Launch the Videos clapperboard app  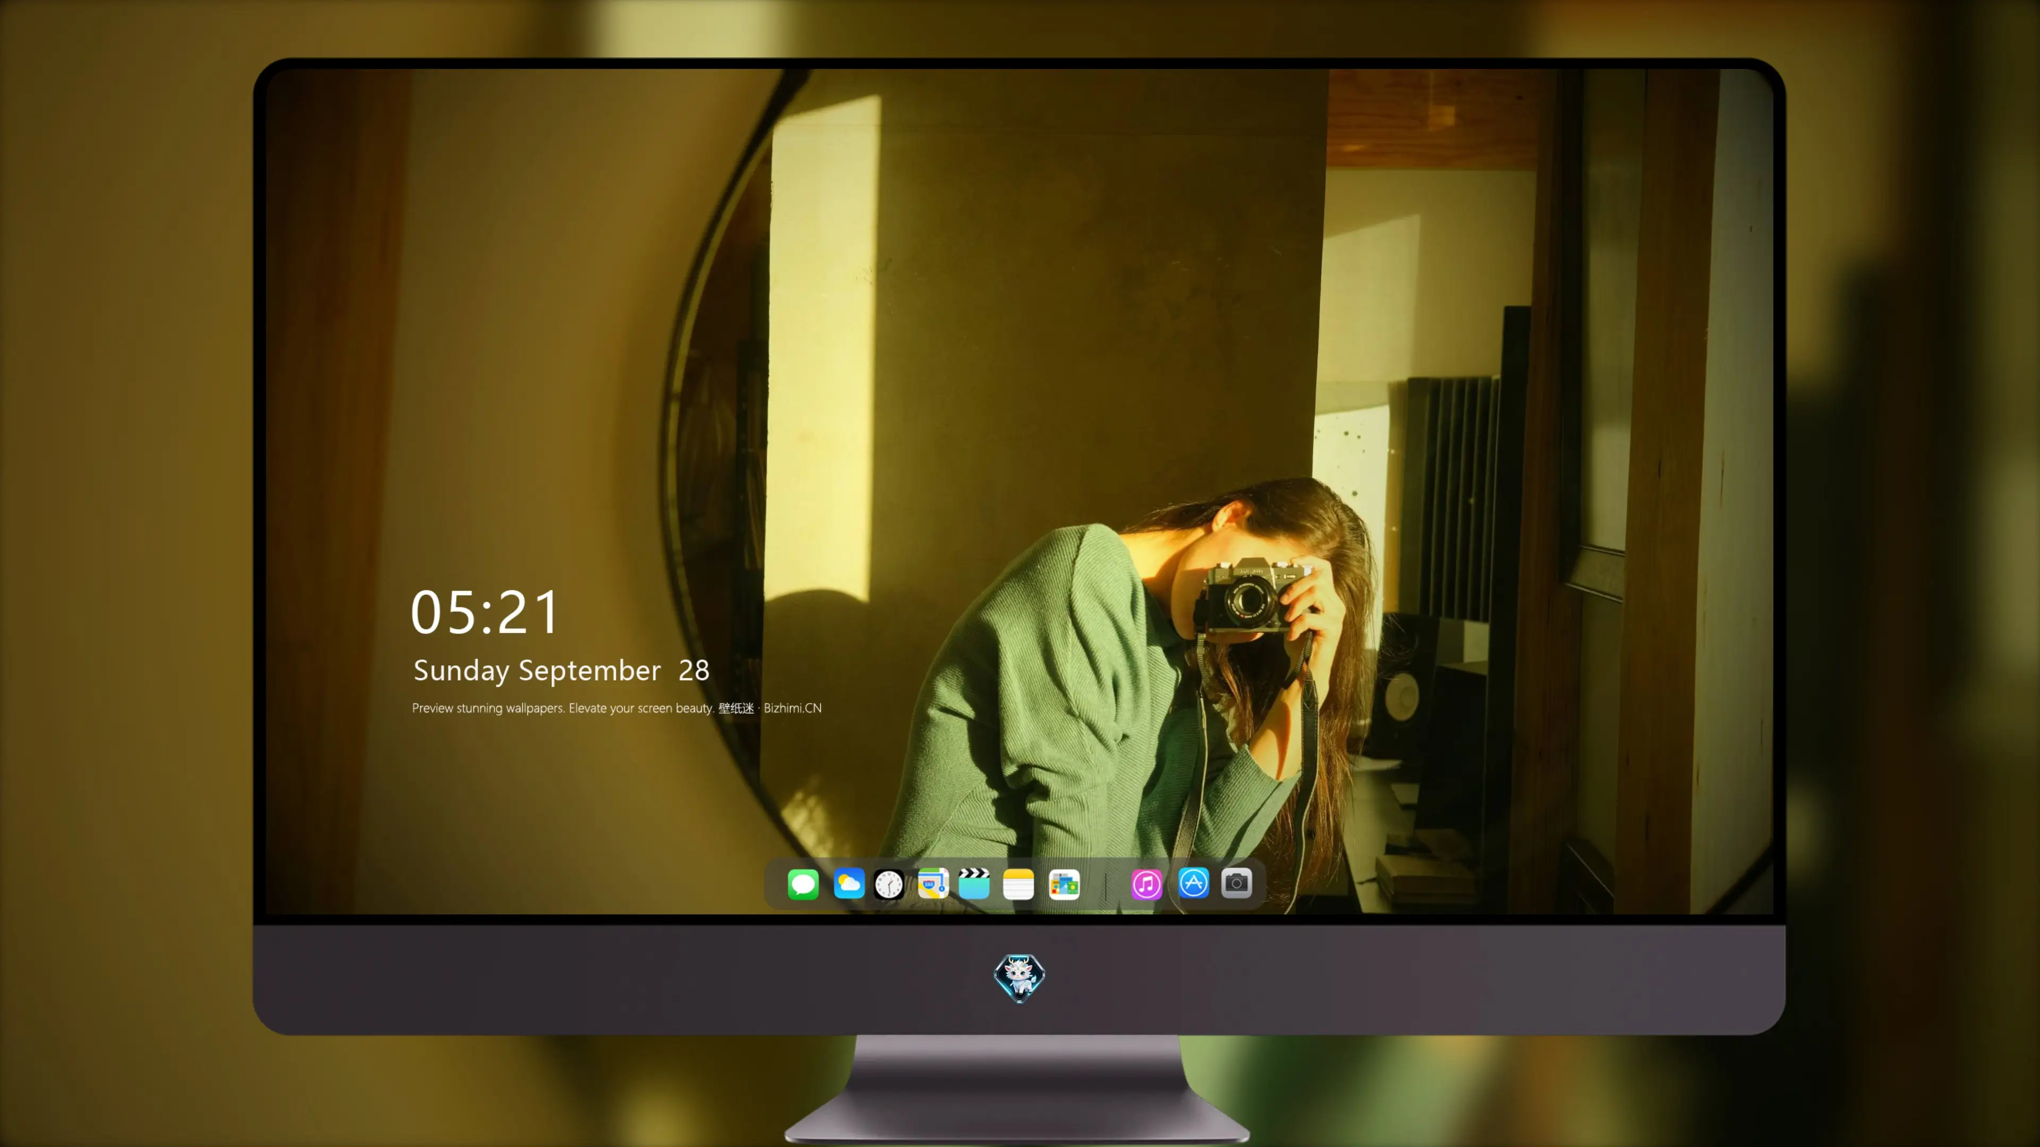point(974,884)
